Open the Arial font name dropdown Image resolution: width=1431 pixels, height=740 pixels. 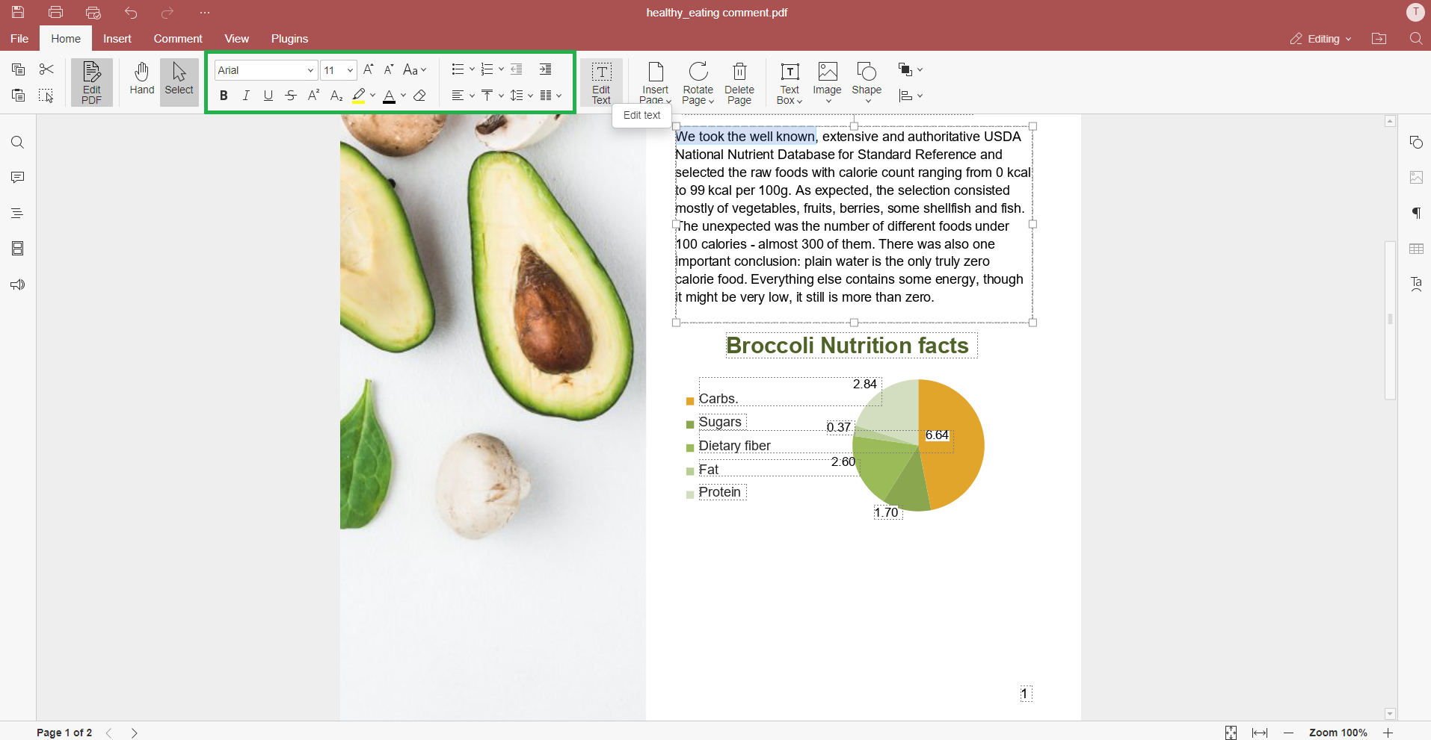point(265,70)
